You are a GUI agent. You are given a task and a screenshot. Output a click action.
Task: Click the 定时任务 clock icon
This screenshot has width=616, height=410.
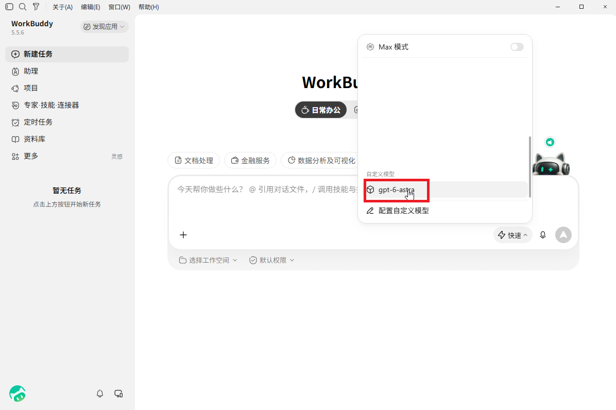[x=15, y=123]
